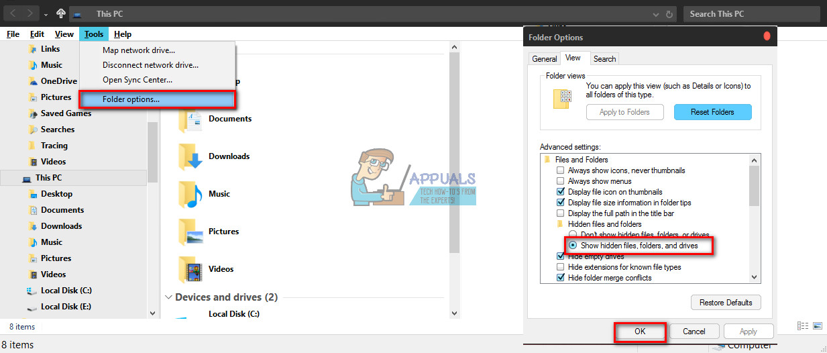This screenshot has width=827, height=353.
Task: Select Folder options in Tools menu
Action: tap(157, 99)
